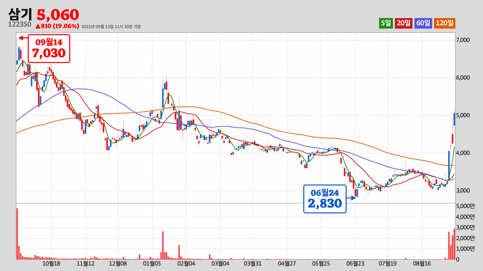Click the timestamp 2022년 09월 13일 11시 30분 기준
This screenshot has width=483, height=271.
click(x=111, y=27)
